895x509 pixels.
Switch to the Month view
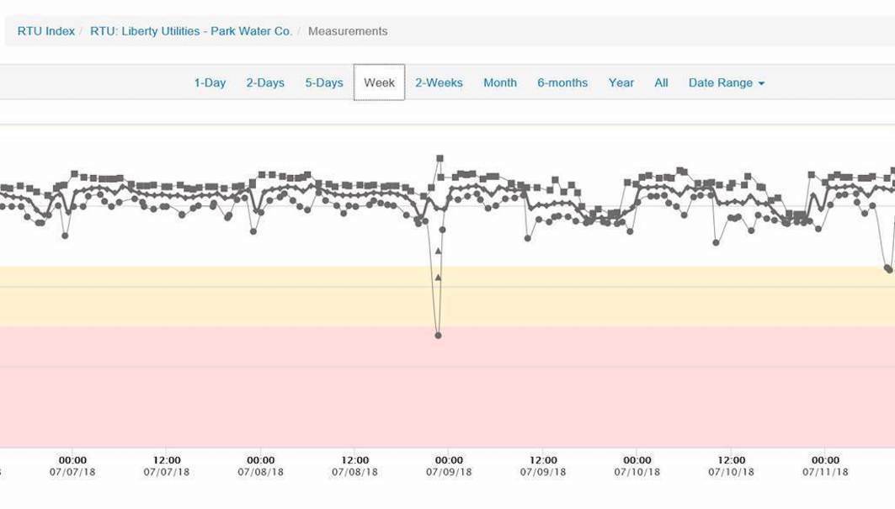500,82
